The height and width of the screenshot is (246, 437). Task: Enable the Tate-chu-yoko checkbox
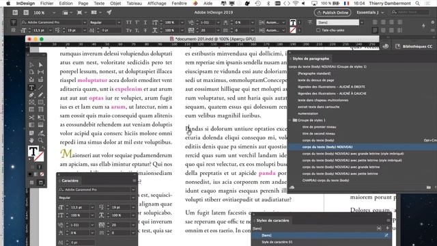pyautogui.click(x=318, y=30)
